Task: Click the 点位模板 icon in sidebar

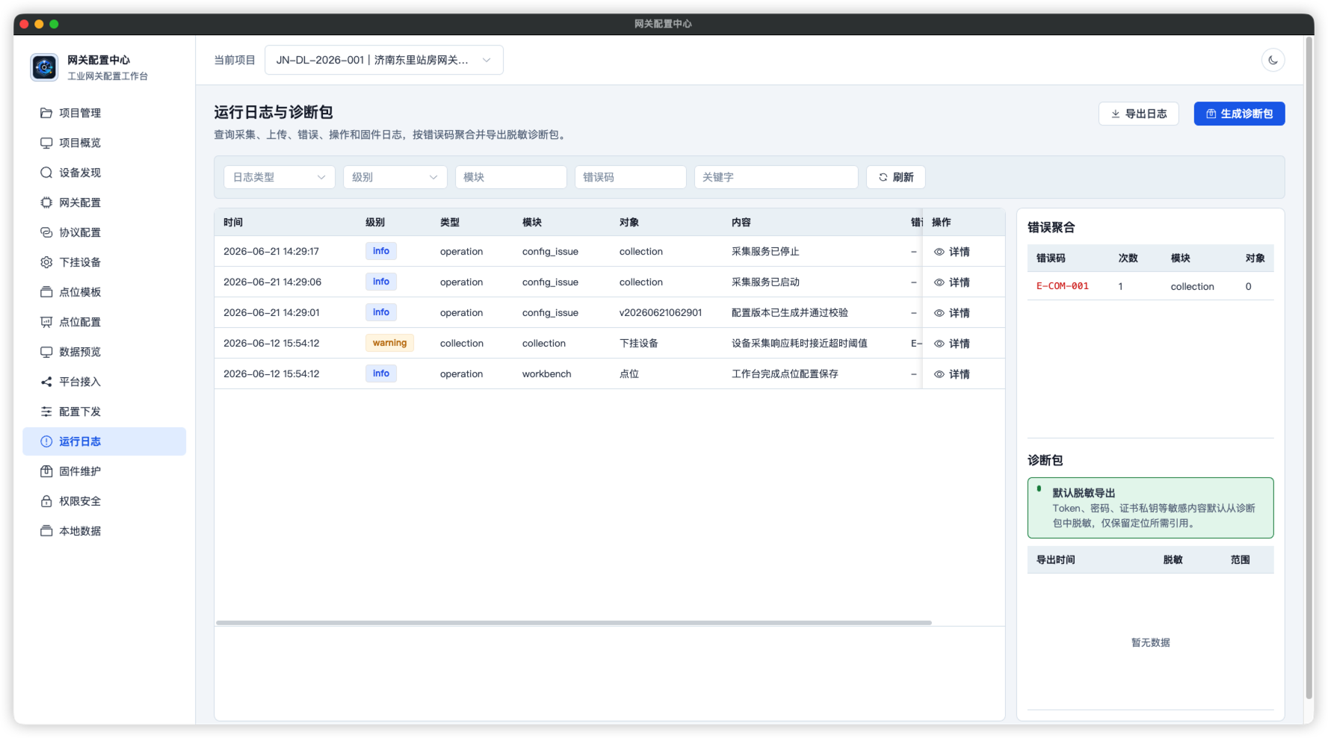Action: (x=46, y=292)
